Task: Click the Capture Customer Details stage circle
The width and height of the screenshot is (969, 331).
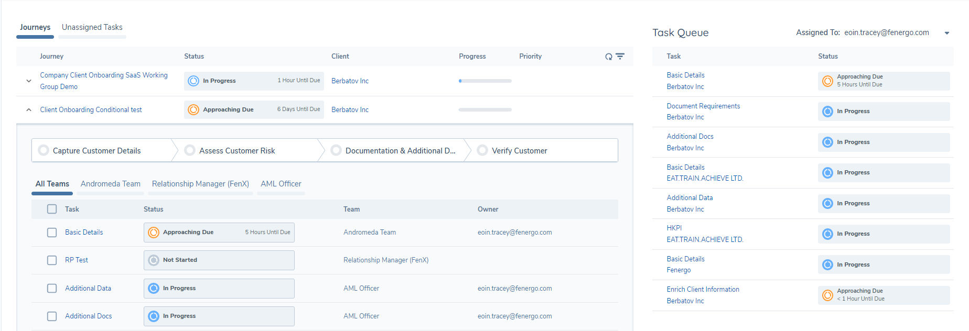Action: point(44,150)
